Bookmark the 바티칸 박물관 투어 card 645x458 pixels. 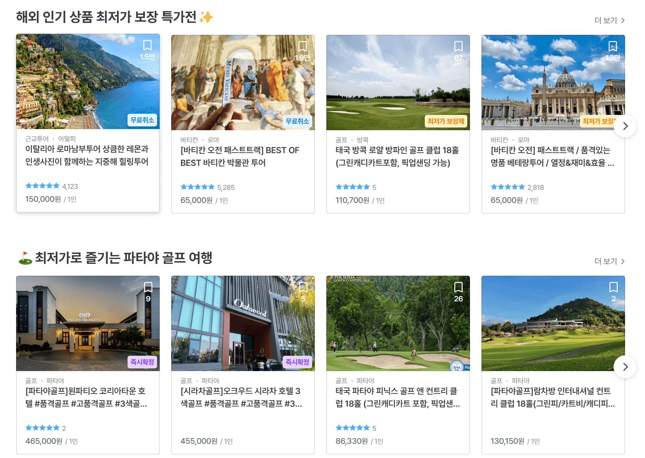pos(303,46)
